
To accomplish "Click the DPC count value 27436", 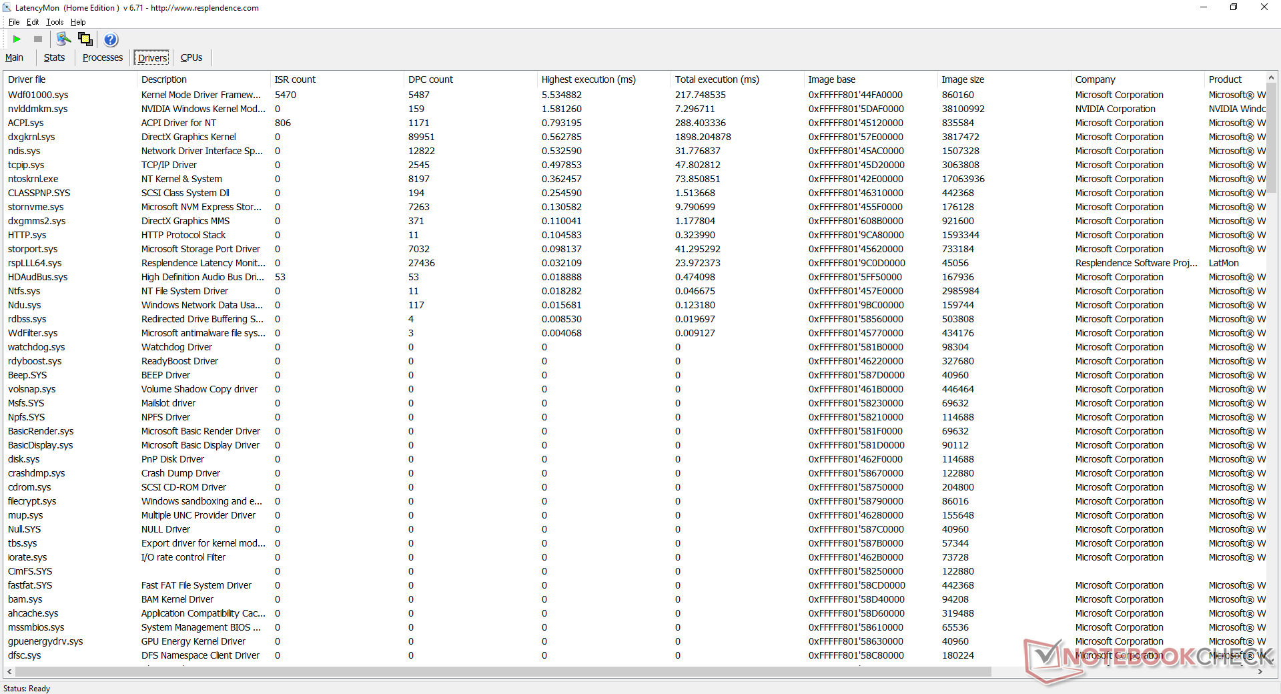I will coord(421,263).
